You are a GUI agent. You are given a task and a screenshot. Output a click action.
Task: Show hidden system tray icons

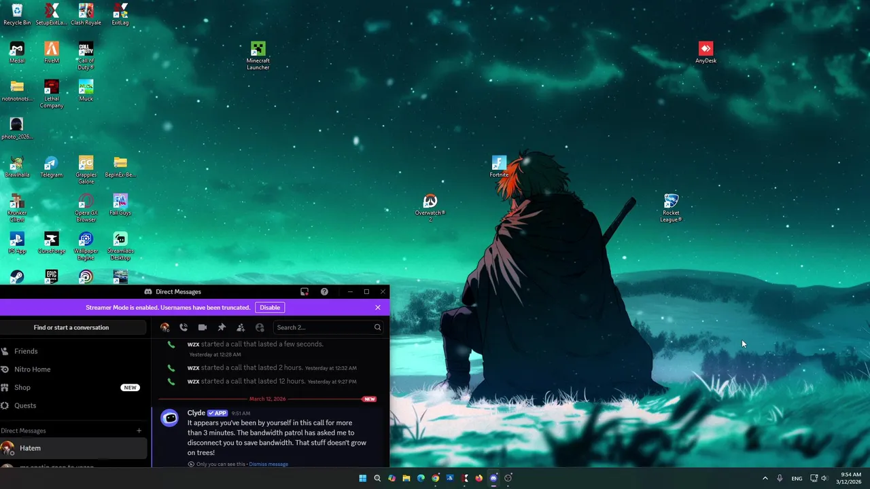765,478
